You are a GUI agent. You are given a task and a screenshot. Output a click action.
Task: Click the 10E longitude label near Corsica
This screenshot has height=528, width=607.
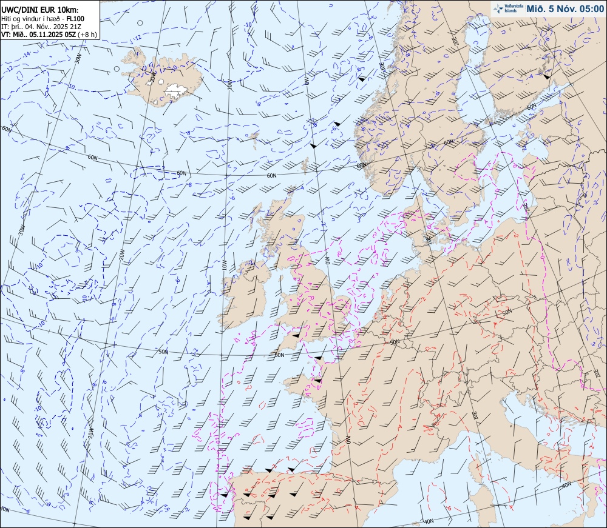[475, 416]
